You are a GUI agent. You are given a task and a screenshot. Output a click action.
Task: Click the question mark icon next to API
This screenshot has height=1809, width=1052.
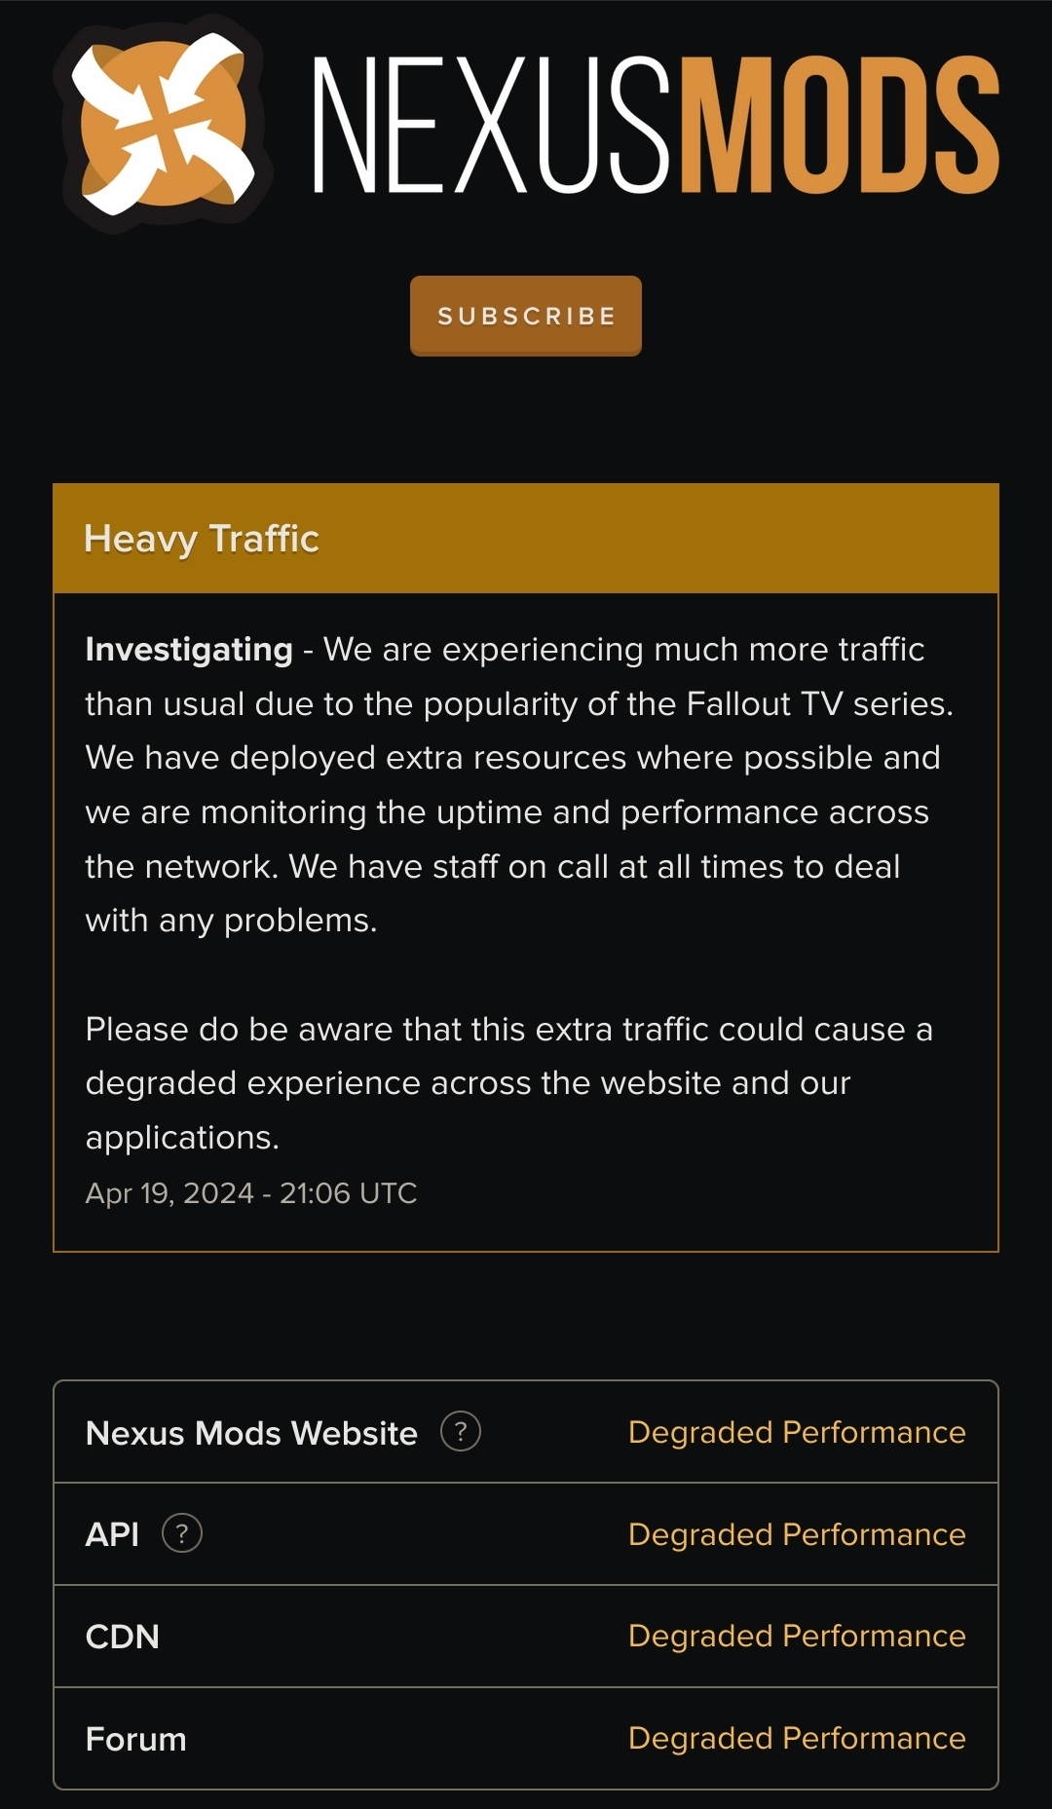pyautogui.click(x=182, y=1532)
